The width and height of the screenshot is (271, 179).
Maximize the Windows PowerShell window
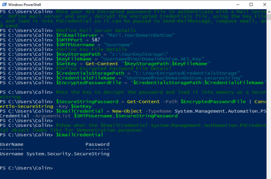[251, 5]
